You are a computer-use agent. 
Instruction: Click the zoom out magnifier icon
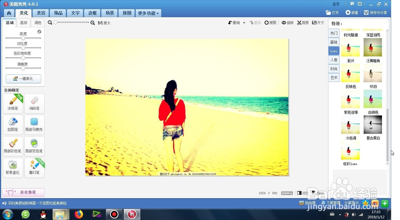click(x=50, y=23)
